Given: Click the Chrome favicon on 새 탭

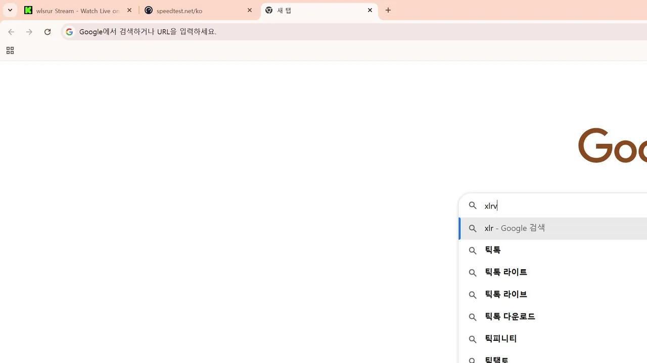Looking at the screenshot, I should point(269,11).
